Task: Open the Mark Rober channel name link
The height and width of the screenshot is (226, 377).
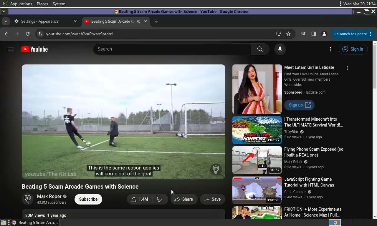Action: click(49, 196)
